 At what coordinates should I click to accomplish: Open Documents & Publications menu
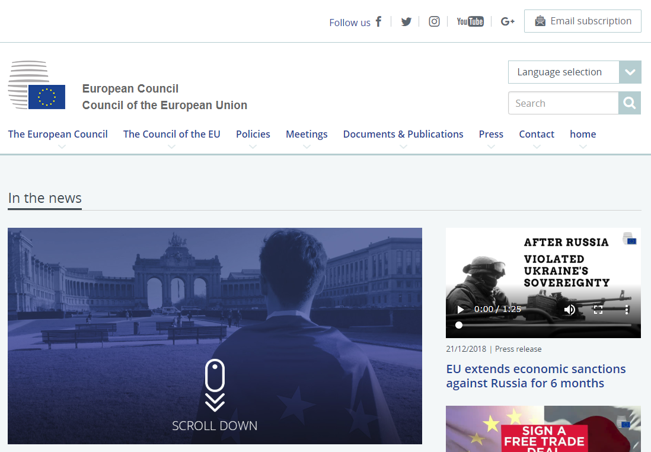(x=403, y=134)
